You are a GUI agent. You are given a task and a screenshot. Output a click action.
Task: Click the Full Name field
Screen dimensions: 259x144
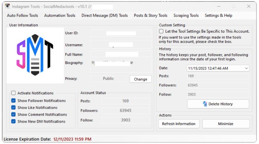(121, 54)
